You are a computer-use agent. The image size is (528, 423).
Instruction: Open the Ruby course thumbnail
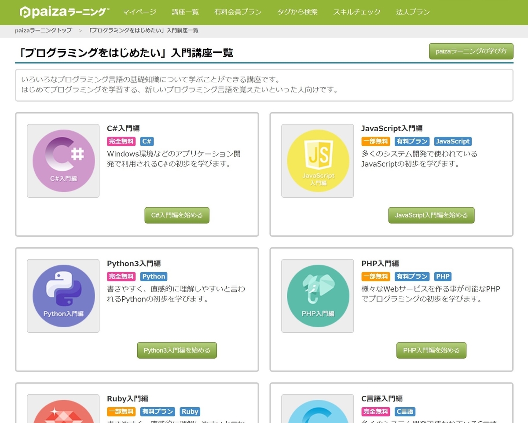click(63, 408)
